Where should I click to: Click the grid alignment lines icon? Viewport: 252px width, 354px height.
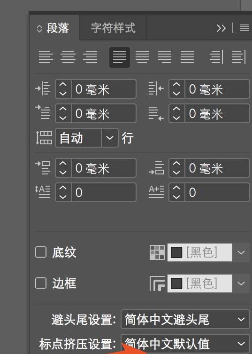pyautogui.click(x=44, y=138)
